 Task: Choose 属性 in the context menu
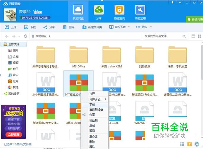pyautogui.click(x=95, y=147)
